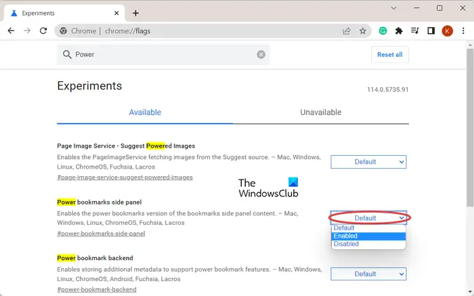Close the Experiments tab
Viewport: 474px width, 296px height.
coord(116,14)
